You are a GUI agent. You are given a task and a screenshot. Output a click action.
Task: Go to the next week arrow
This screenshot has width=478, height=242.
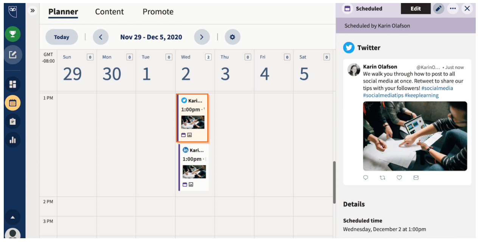point(202,37)
